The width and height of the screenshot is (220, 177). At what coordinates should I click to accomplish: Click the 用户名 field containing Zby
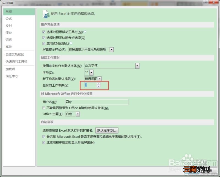97,102
